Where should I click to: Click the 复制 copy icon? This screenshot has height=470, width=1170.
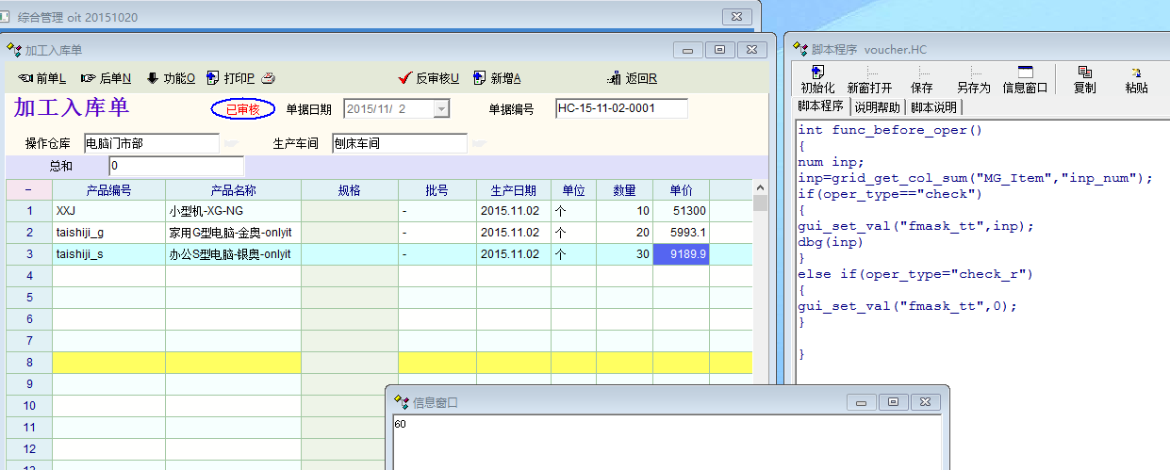click(x=1084, y=79)
